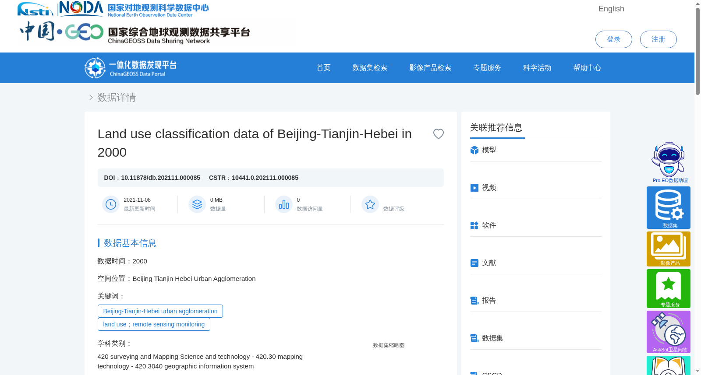Click the dataset title Land use classification data
The width and height of the screenshot is (701, 375).
click(255, 143)
